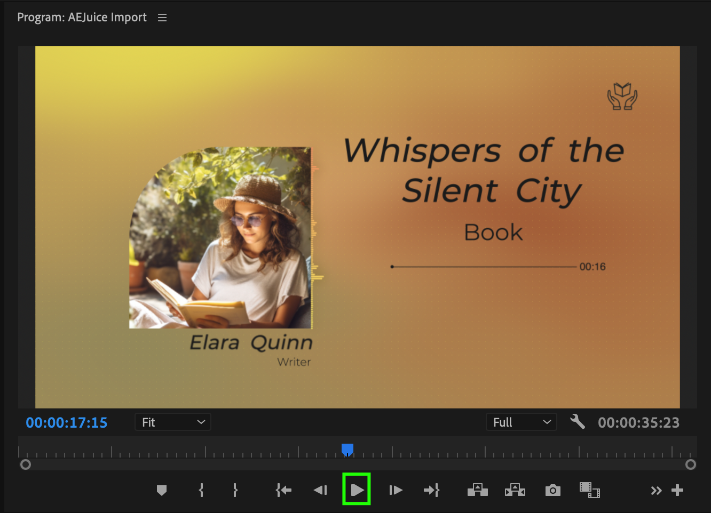This screenshot has height=513, width=711.
Task: Open the button editor plus icon
Action: 677,490
